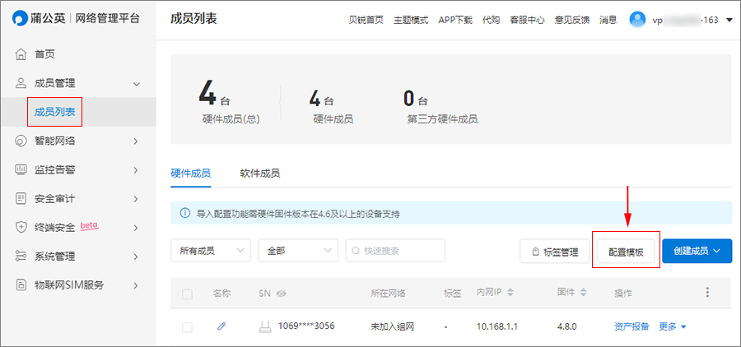Viewport: 741px width, 347px height.
Task: Open the 所有成员 filter dropdown
Action: (210, 251)
